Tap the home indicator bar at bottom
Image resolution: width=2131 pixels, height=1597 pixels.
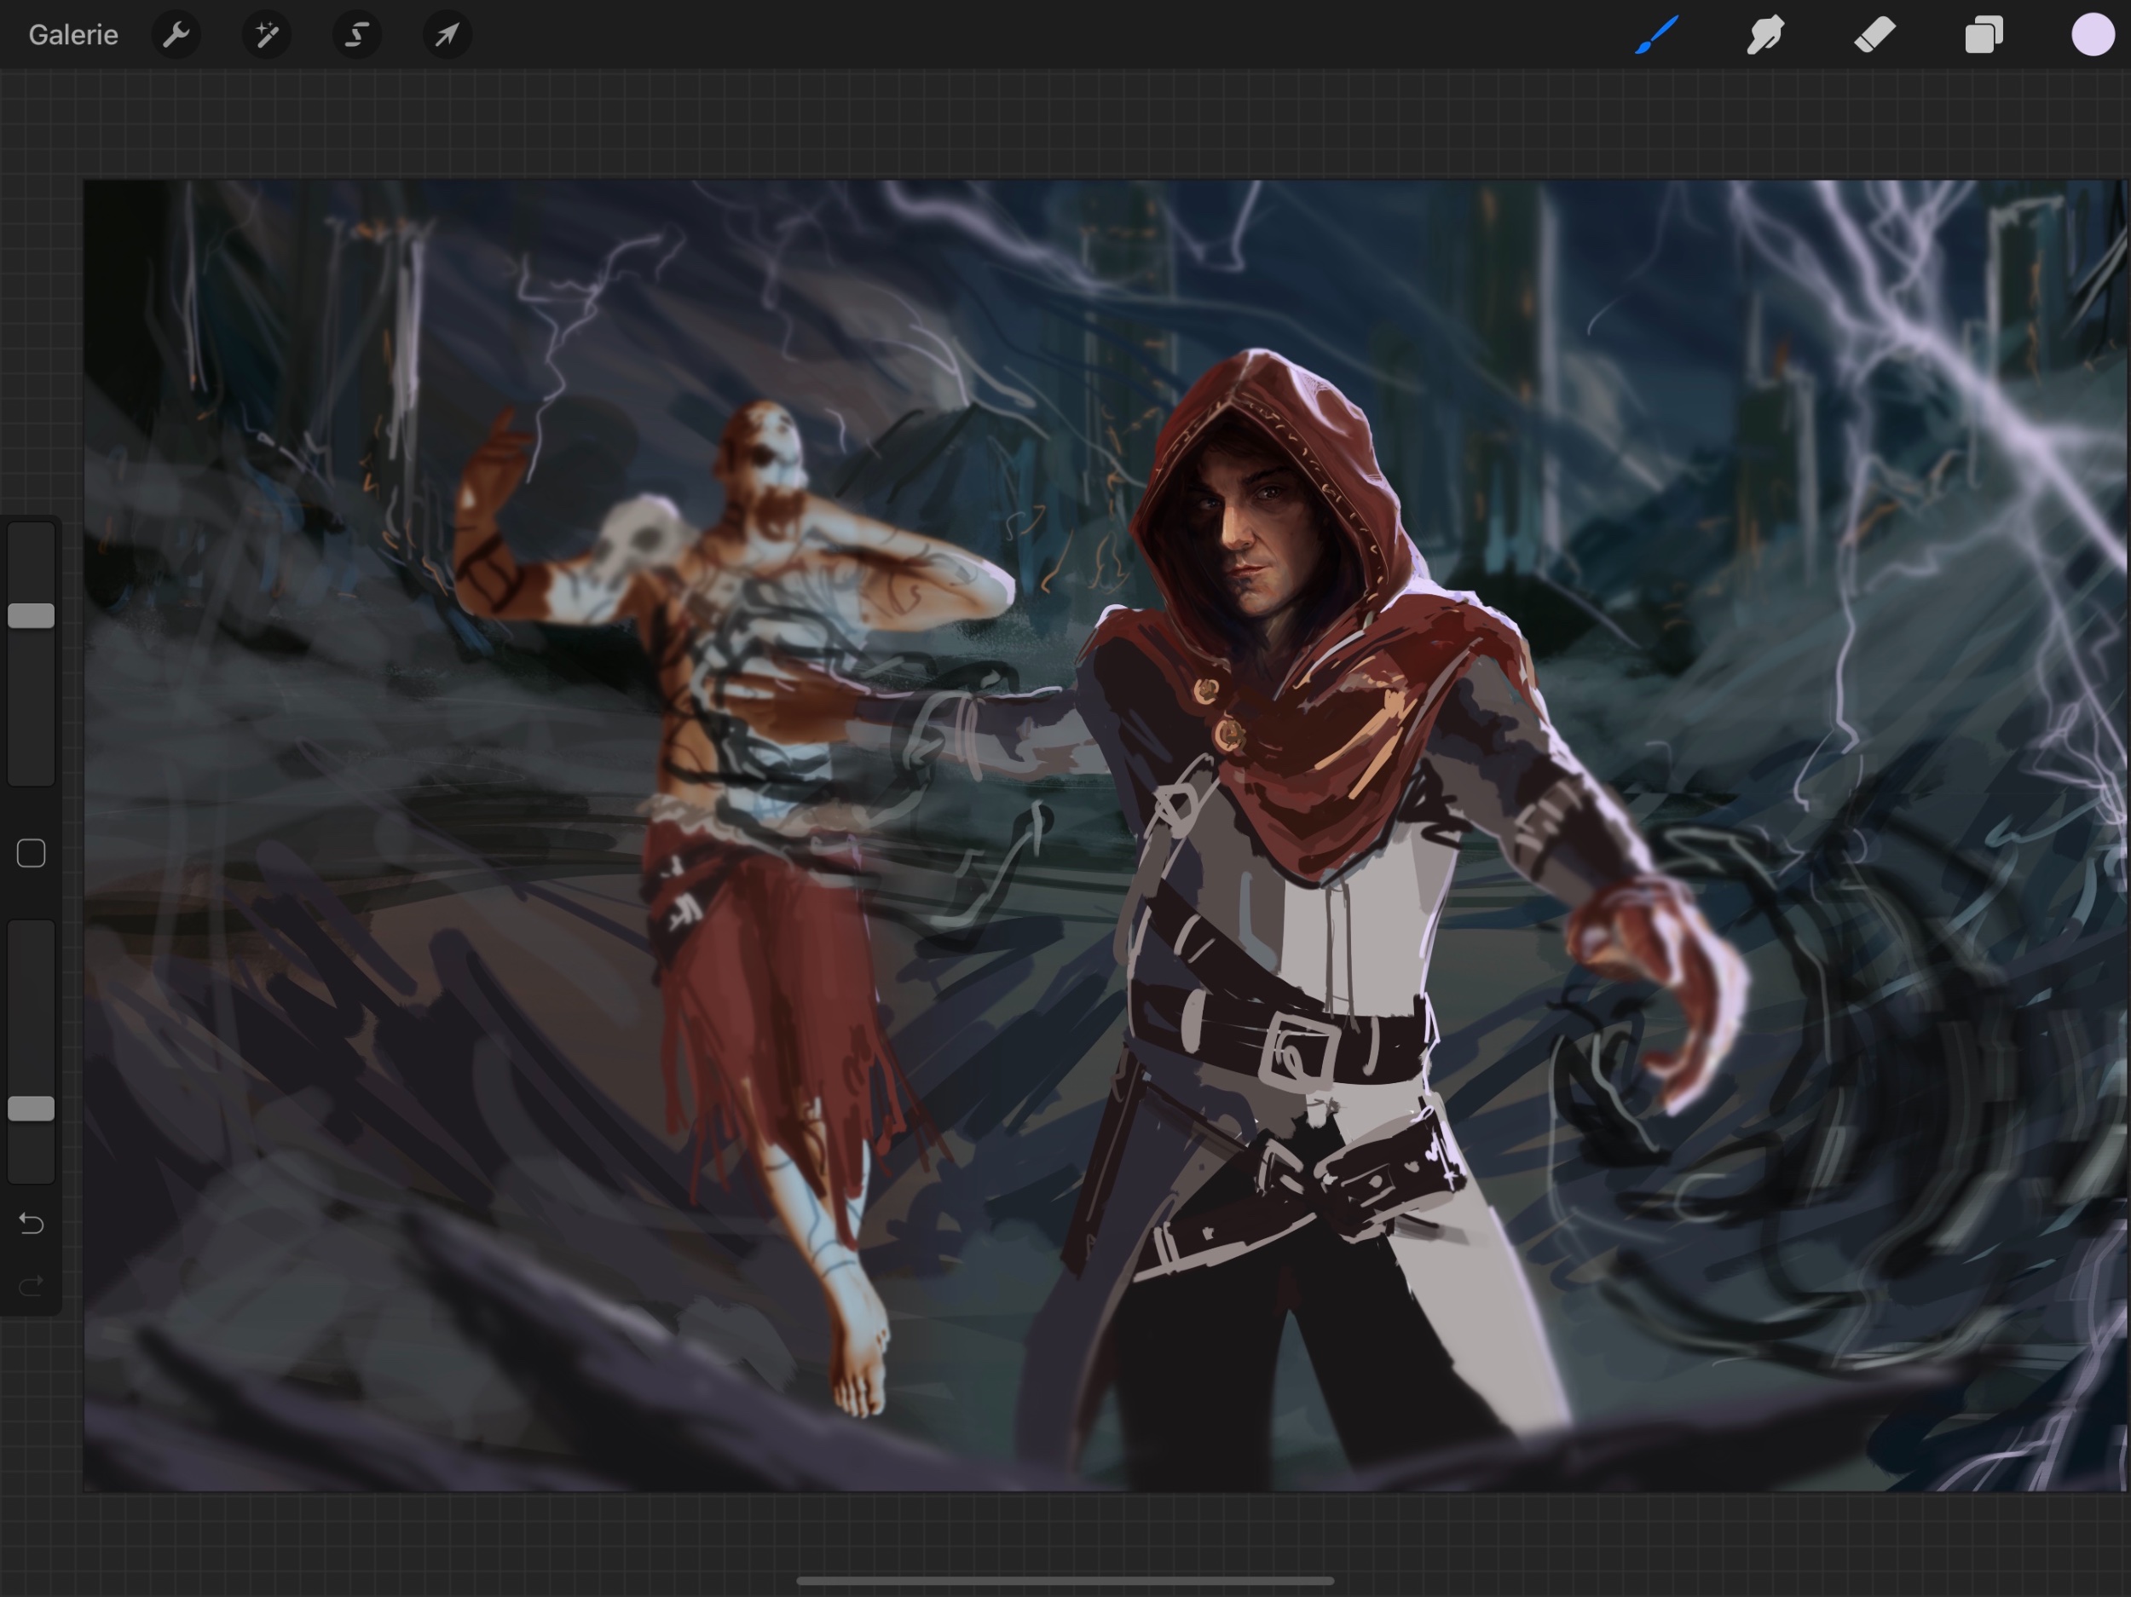pos(1065,1581)
